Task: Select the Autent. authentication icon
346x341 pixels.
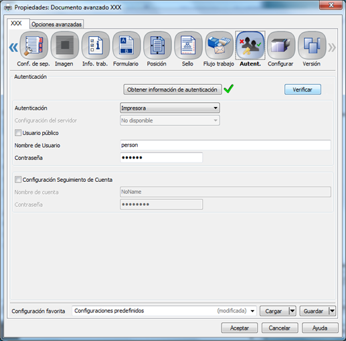Action: pyautogui.click(x=250, y=45)
